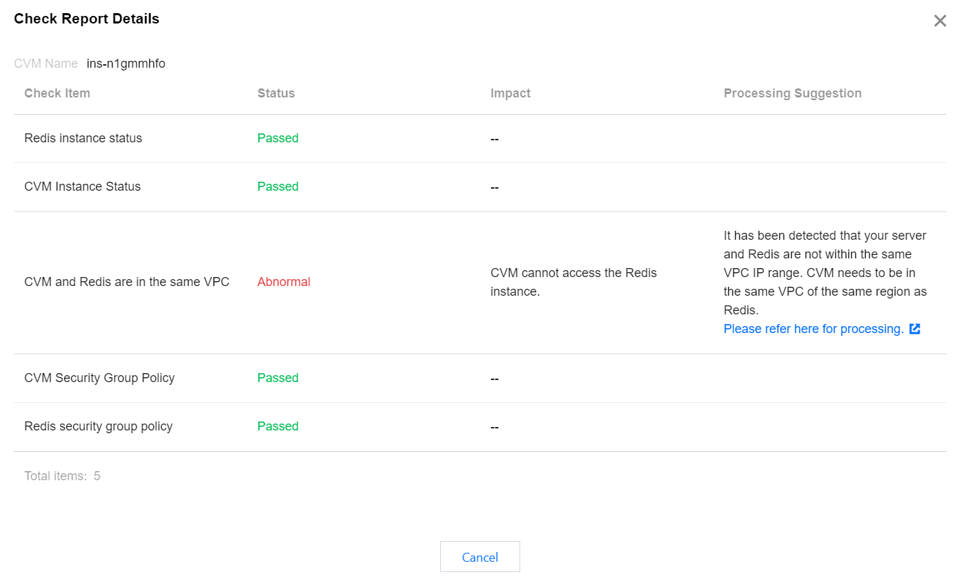The height and width of the screenshot is (588, 970).
Task: Click the Impact column header
Action: 510,93
